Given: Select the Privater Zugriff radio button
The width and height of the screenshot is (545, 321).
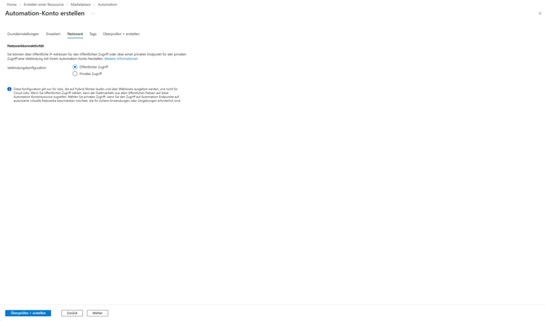Looking at the screenshot, I should click(x=75, y=74).
